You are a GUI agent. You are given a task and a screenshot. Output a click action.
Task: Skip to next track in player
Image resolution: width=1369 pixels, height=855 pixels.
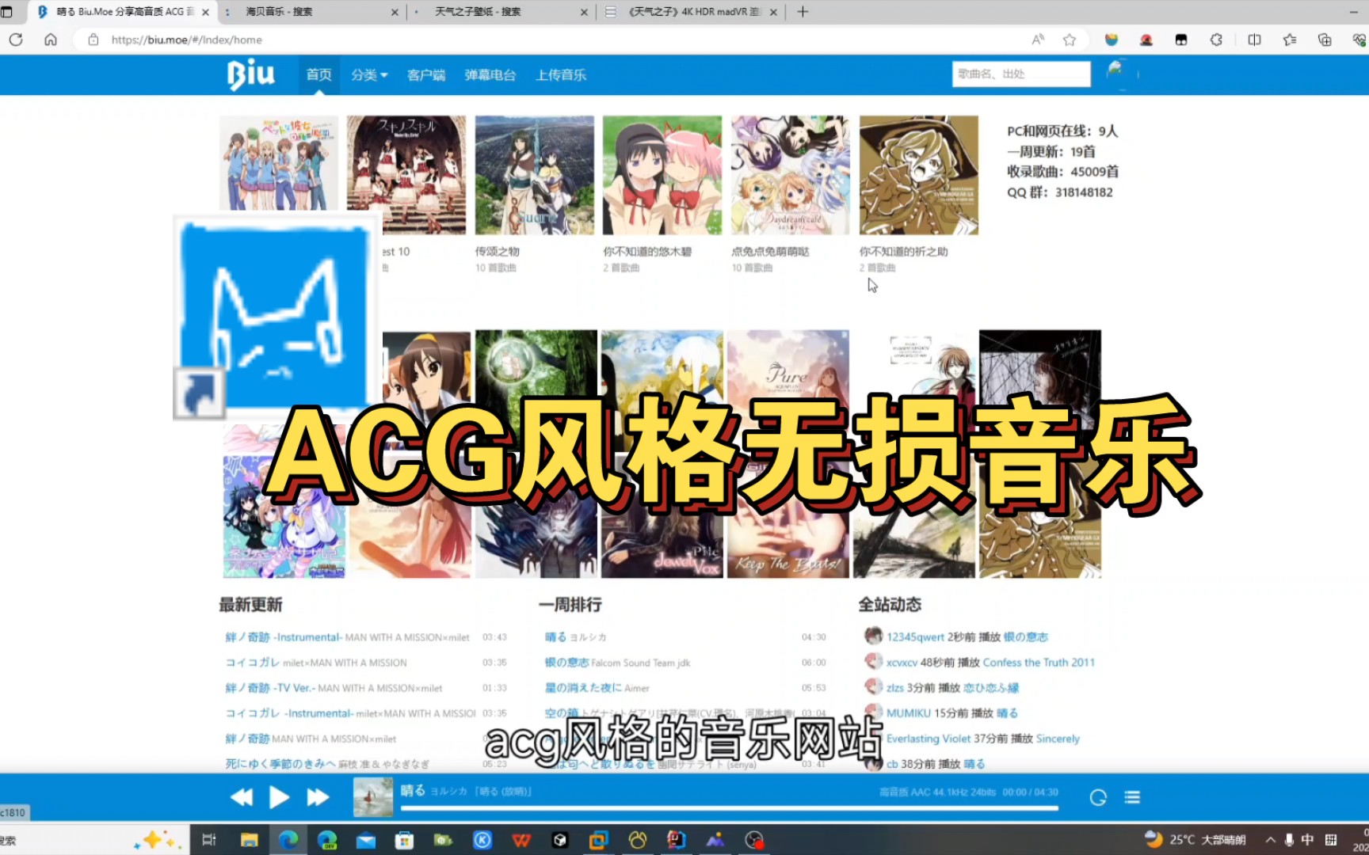click(x=318, y=797)
